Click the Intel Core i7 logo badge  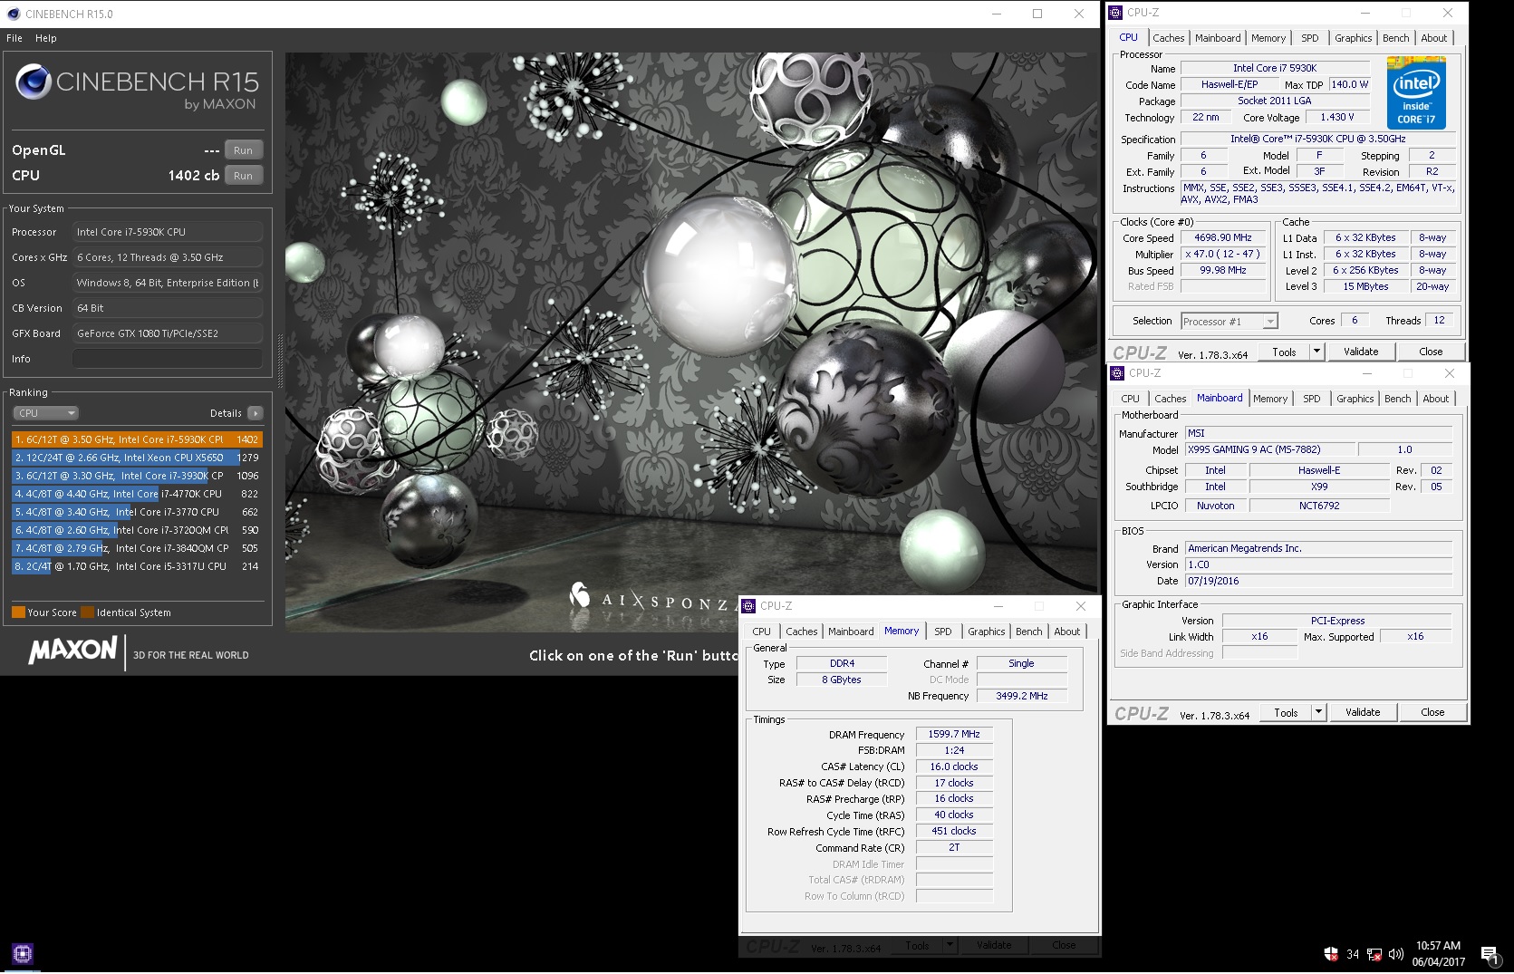1416,93
